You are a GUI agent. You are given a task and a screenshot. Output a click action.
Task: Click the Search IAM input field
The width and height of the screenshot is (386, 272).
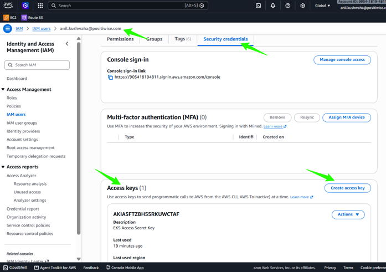tap(37, 65)
